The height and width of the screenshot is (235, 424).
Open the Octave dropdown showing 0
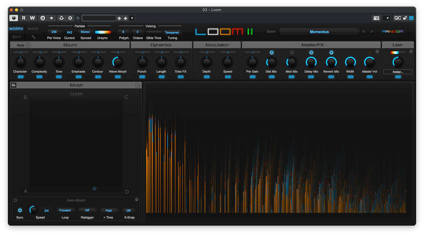[x=138, y=32]
